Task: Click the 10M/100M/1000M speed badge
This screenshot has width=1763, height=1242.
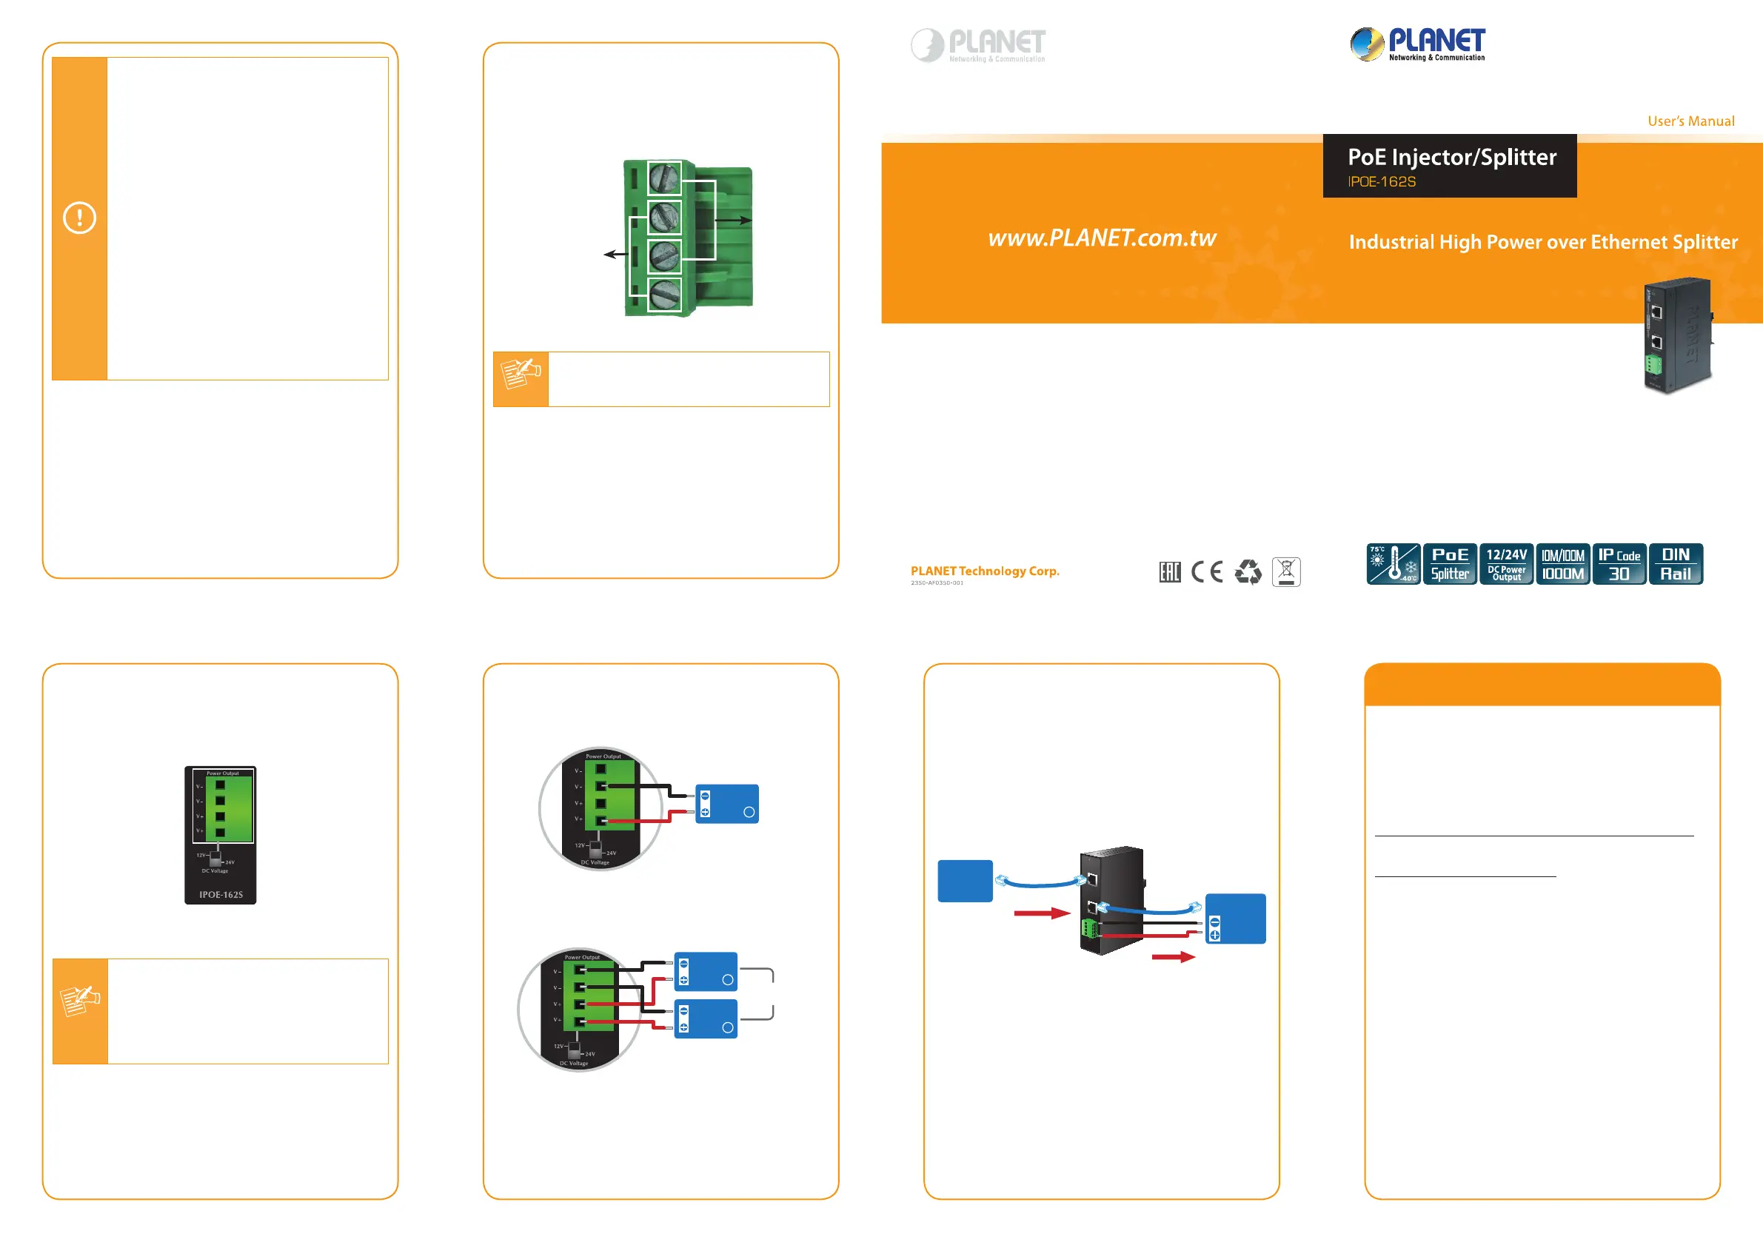Action: [1562, 564]
